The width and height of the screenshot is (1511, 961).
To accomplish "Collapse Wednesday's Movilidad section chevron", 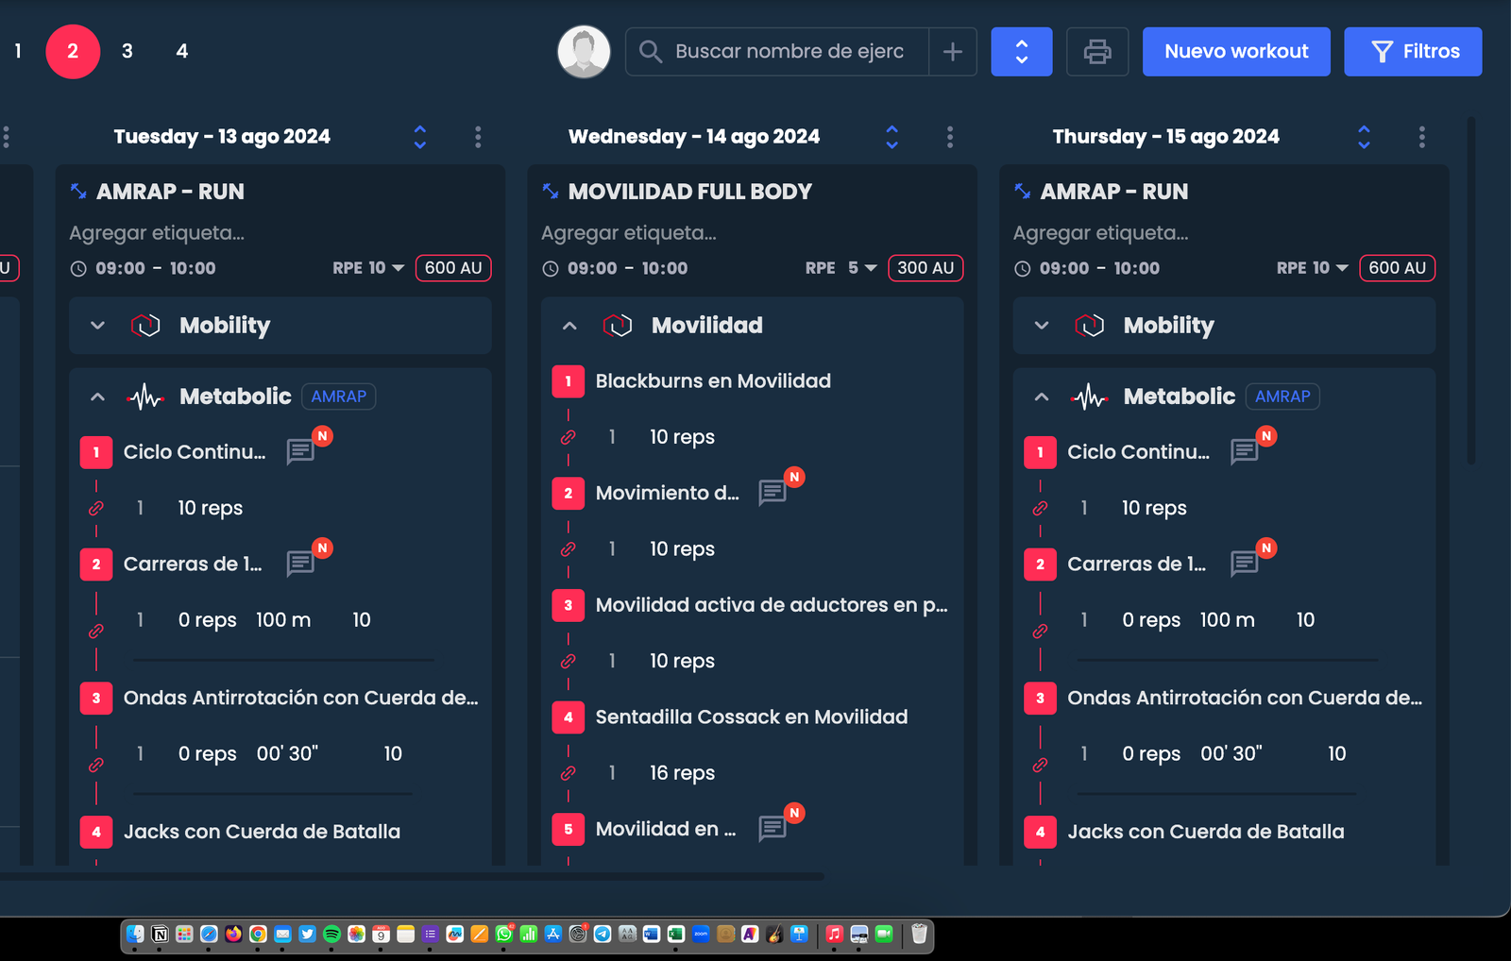I will tap(569, 326).
